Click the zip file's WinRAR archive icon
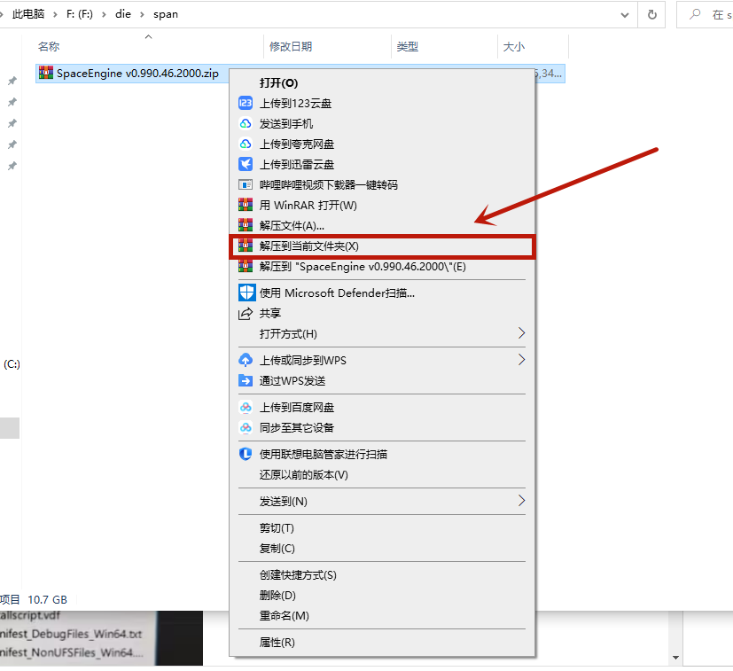Image resolution: width=733 pixels, height=671 pixels. point(46,73)
